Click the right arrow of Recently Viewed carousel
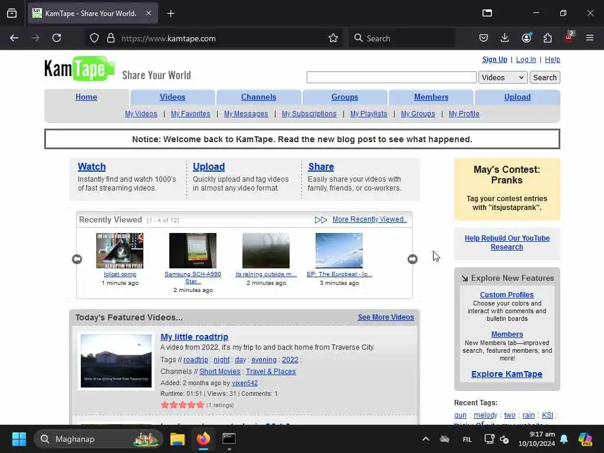 [x=412, y=260]
